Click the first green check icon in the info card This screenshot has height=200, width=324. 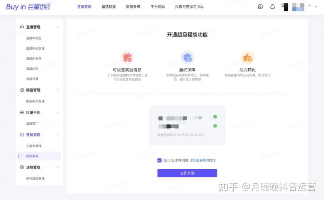215,117
